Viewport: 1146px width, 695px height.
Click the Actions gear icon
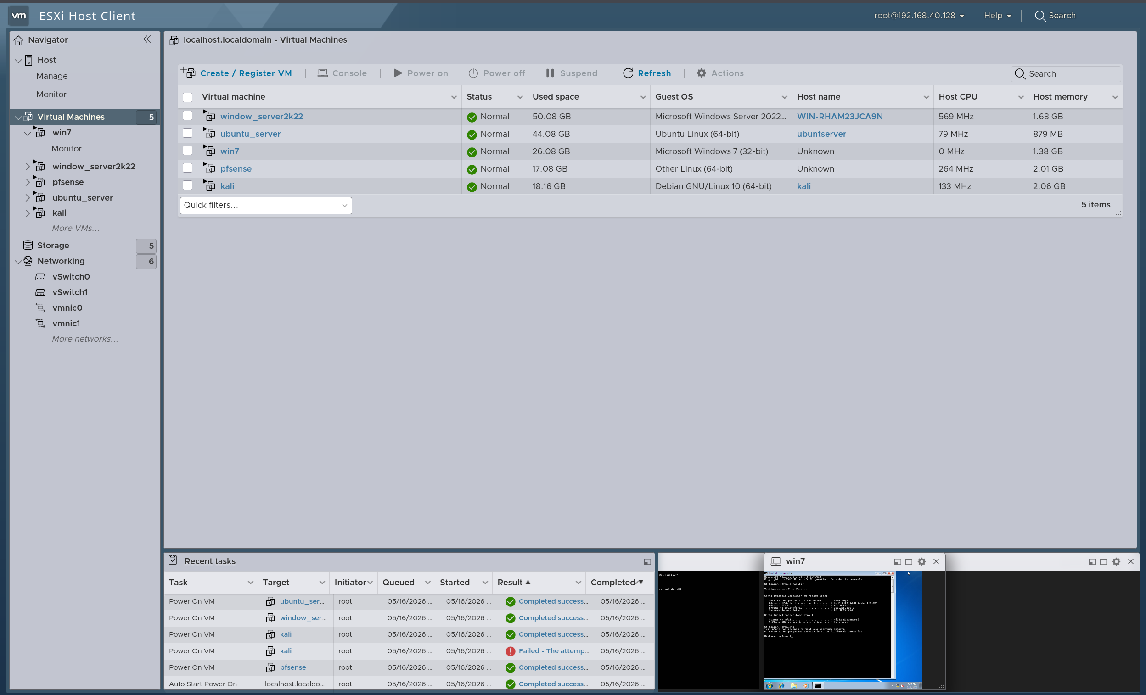pos(702,73)
